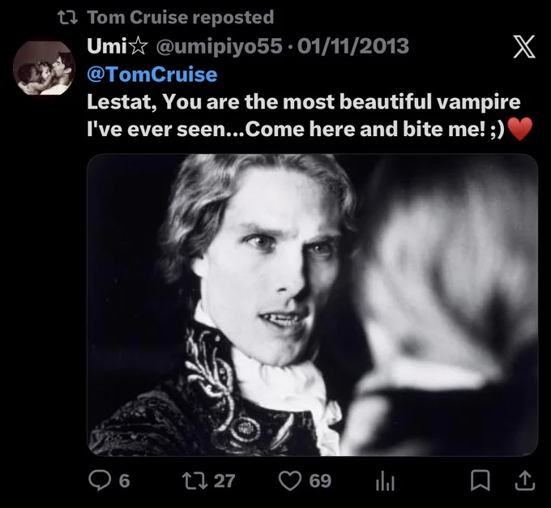This screenshot has width=551, height=508.
Task: Open the tweet via the 01/11/2013 date
Action: click(x=353, y=46)
